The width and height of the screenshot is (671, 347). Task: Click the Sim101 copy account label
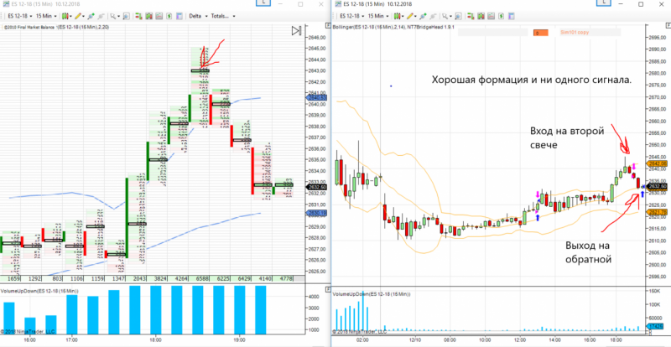tap(575, 32)
